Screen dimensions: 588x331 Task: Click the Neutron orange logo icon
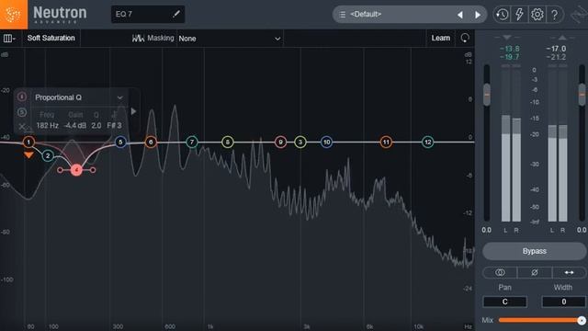pos(14,15)
